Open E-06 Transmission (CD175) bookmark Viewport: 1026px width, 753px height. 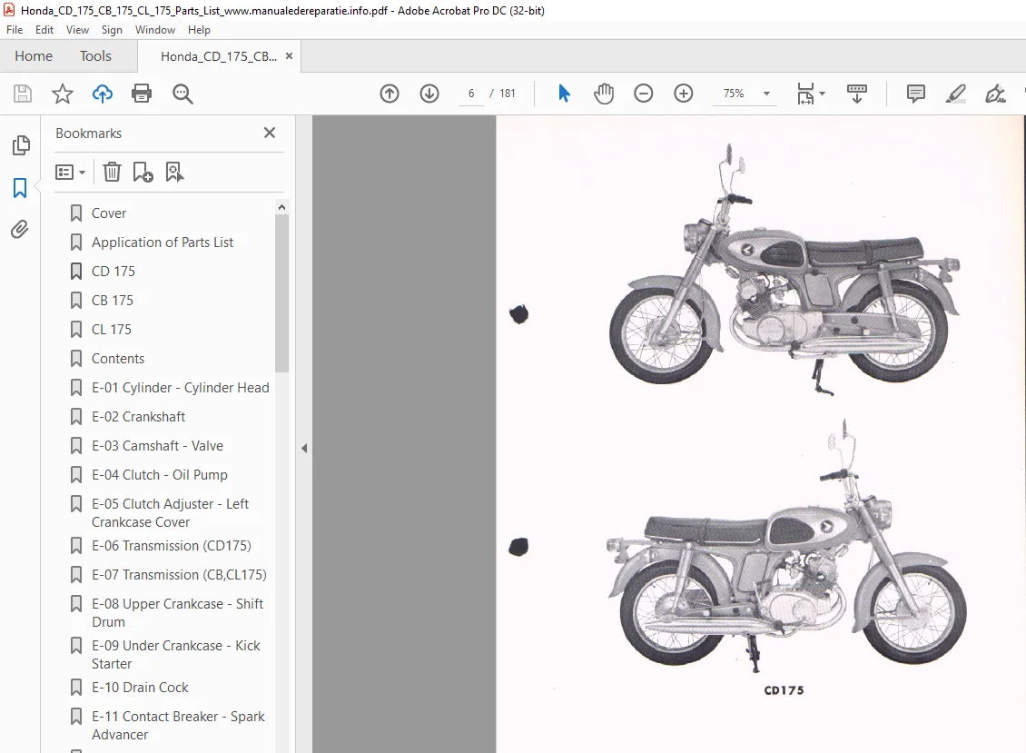pyautogui.click(x=171, y=545)
